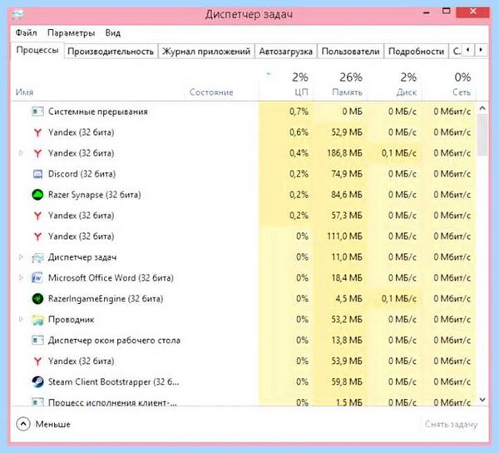
Task: Select Диспетчер окон рабочего стола text
Action: [114, 341]
